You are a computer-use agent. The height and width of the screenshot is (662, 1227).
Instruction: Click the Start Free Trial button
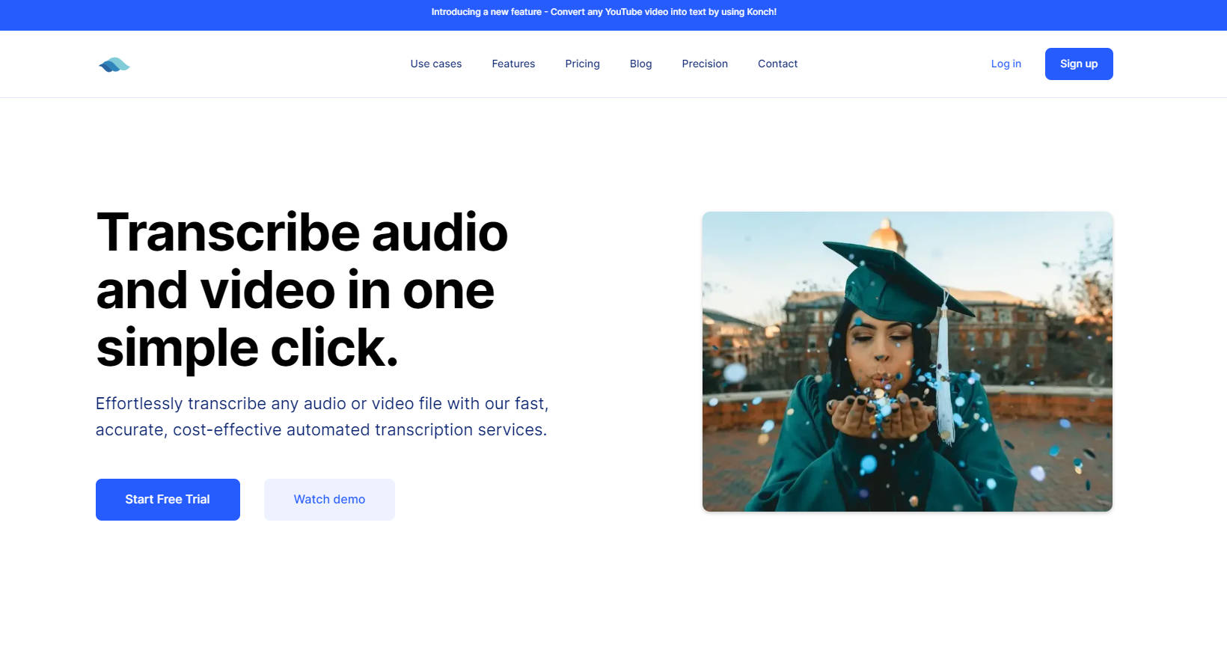tap(168, 500)
